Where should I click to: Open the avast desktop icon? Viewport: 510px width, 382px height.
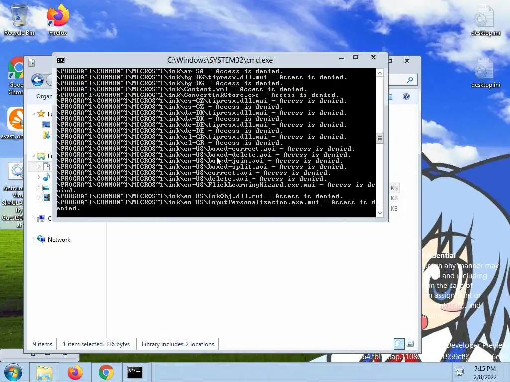pyautogui.click(x=14, y=123)
